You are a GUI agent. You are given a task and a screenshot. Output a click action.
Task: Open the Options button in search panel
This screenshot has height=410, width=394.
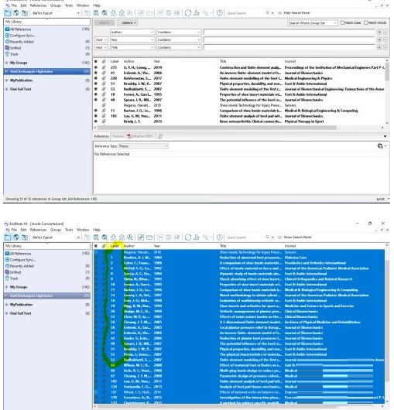pyautogui.click(x=128, y=22)
